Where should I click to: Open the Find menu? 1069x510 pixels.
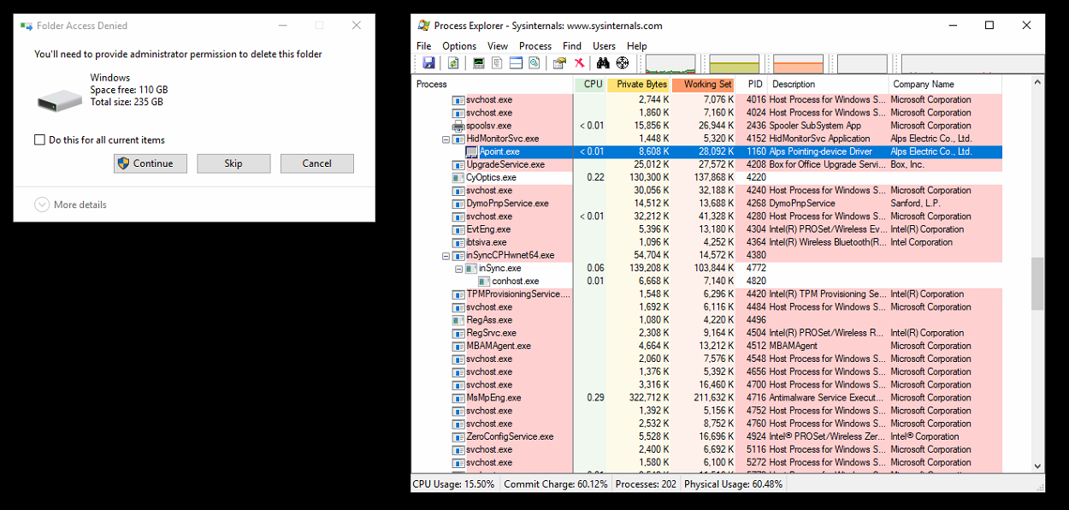click(572, 46)
